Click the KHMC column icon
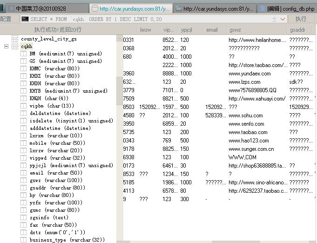The width and height of the screenshot is (317, 243). click(23, 68)
